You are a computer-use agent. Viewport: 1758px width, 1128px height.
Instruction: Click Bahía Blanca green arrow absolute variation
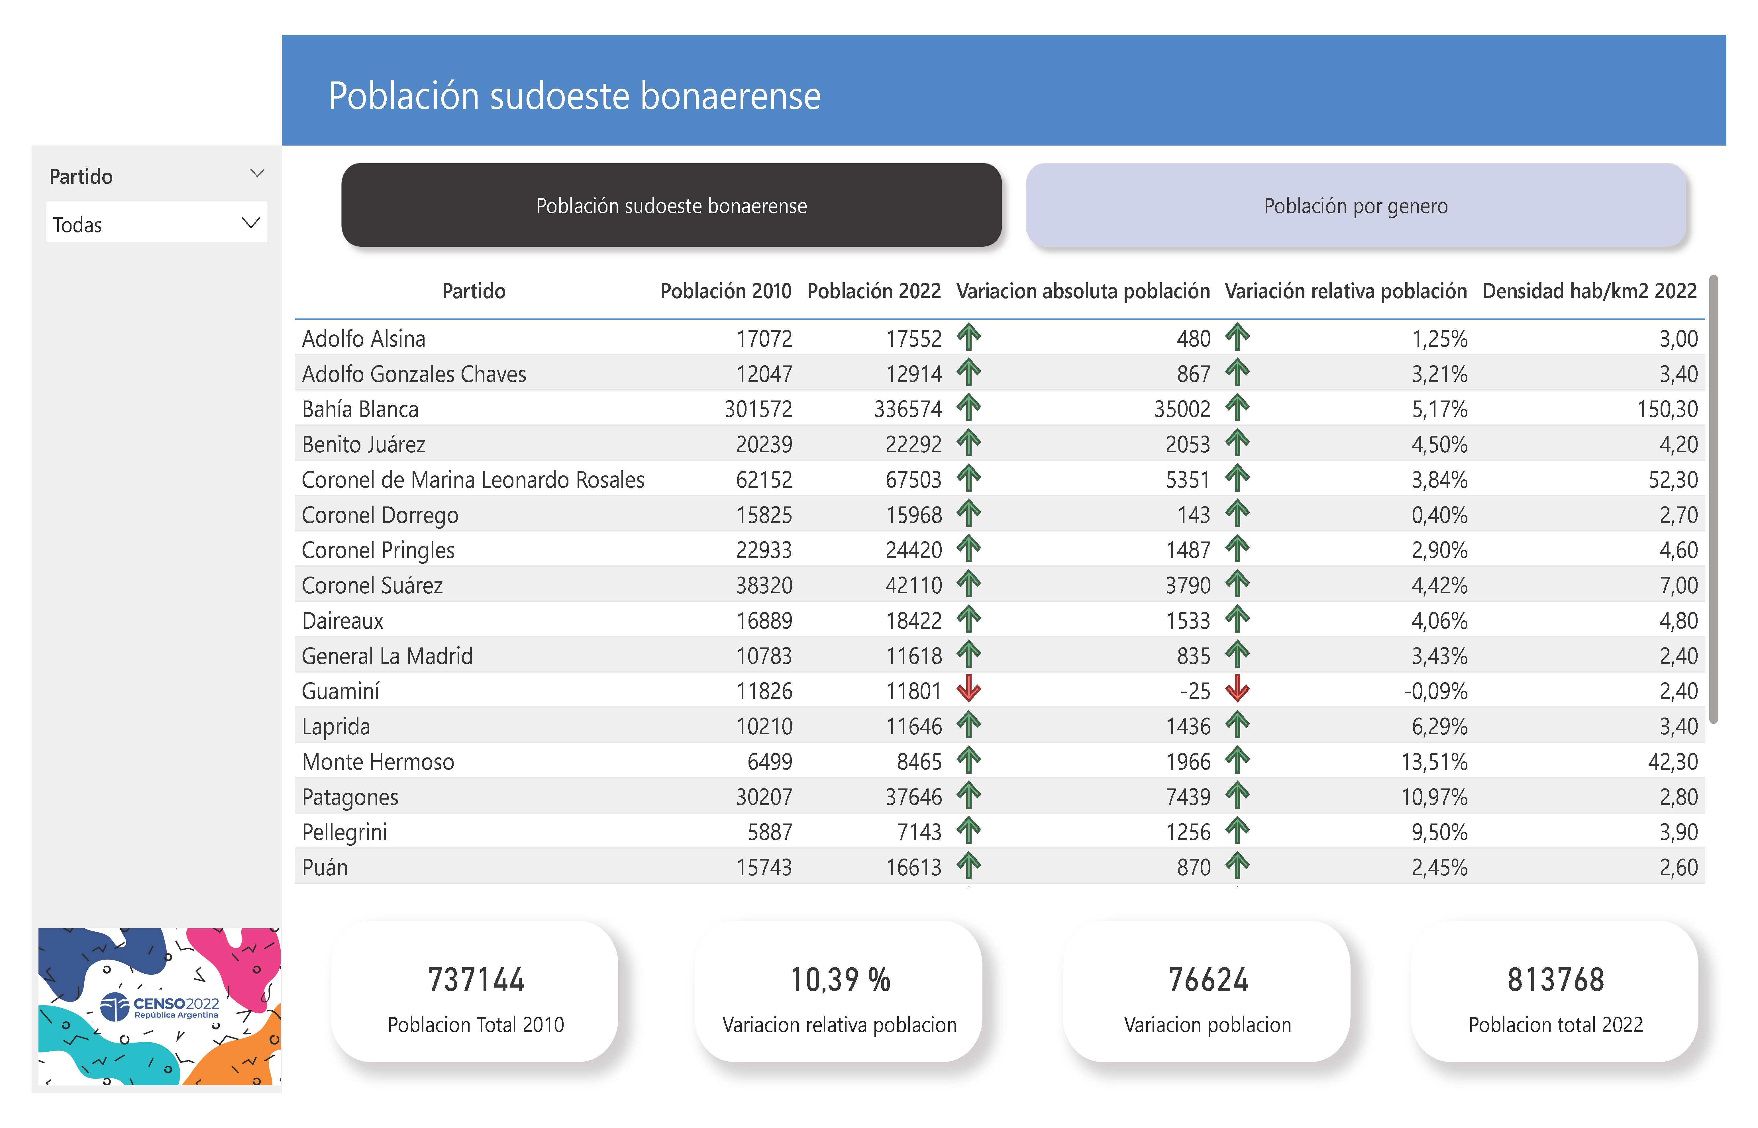(x=968, y=407)
